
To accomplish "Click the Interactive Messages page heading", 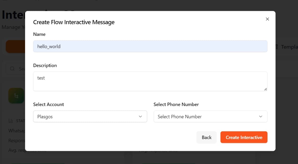I will (x=13, y=15).
